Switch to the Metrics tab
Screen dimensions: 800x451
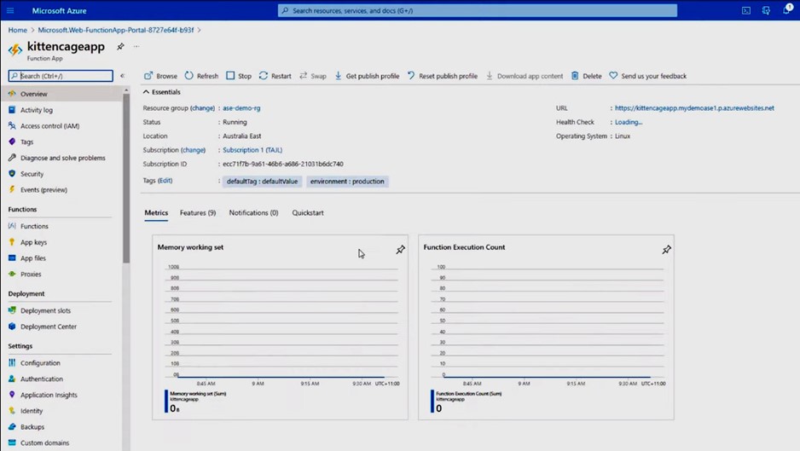pyautogui.click(x=156, y=213)
